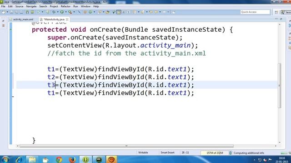The width and height of the screenshot is (291, 163).
Task: Open the Window menu
Action: 85,6
